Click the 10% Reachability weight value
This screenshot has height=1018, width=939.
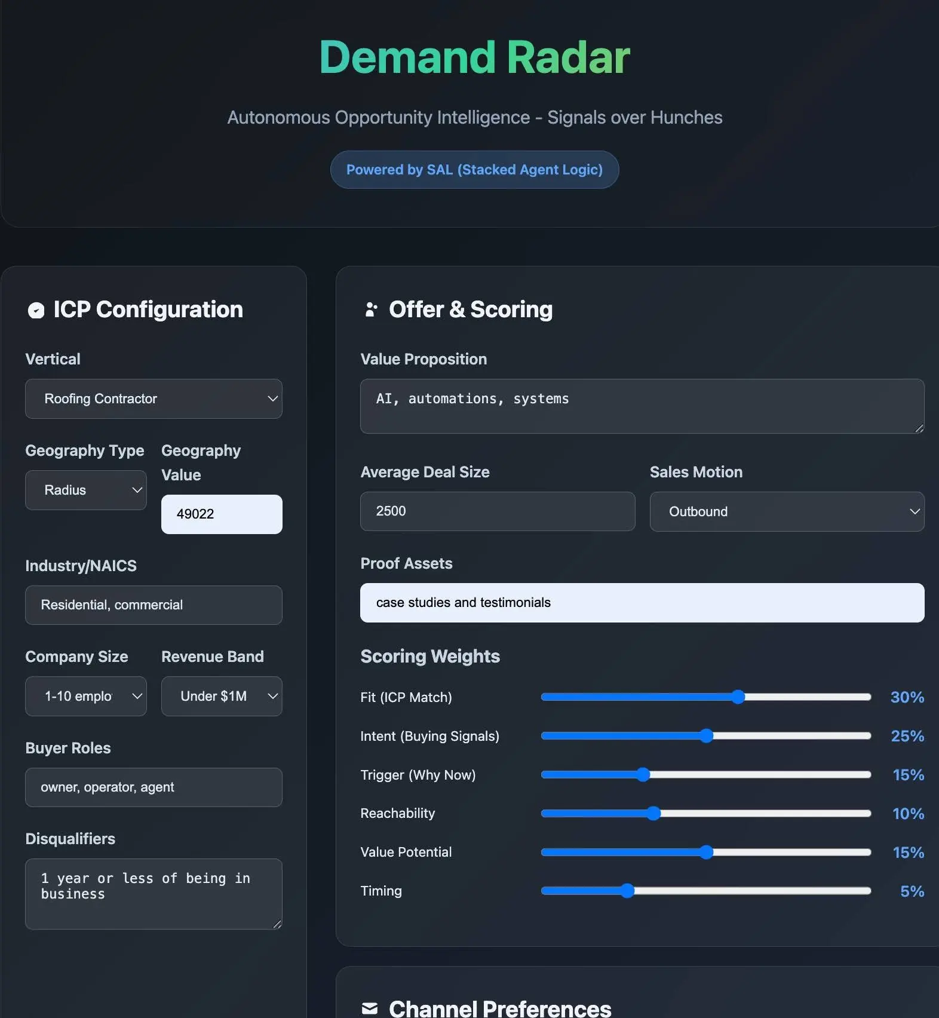point(908,814)
